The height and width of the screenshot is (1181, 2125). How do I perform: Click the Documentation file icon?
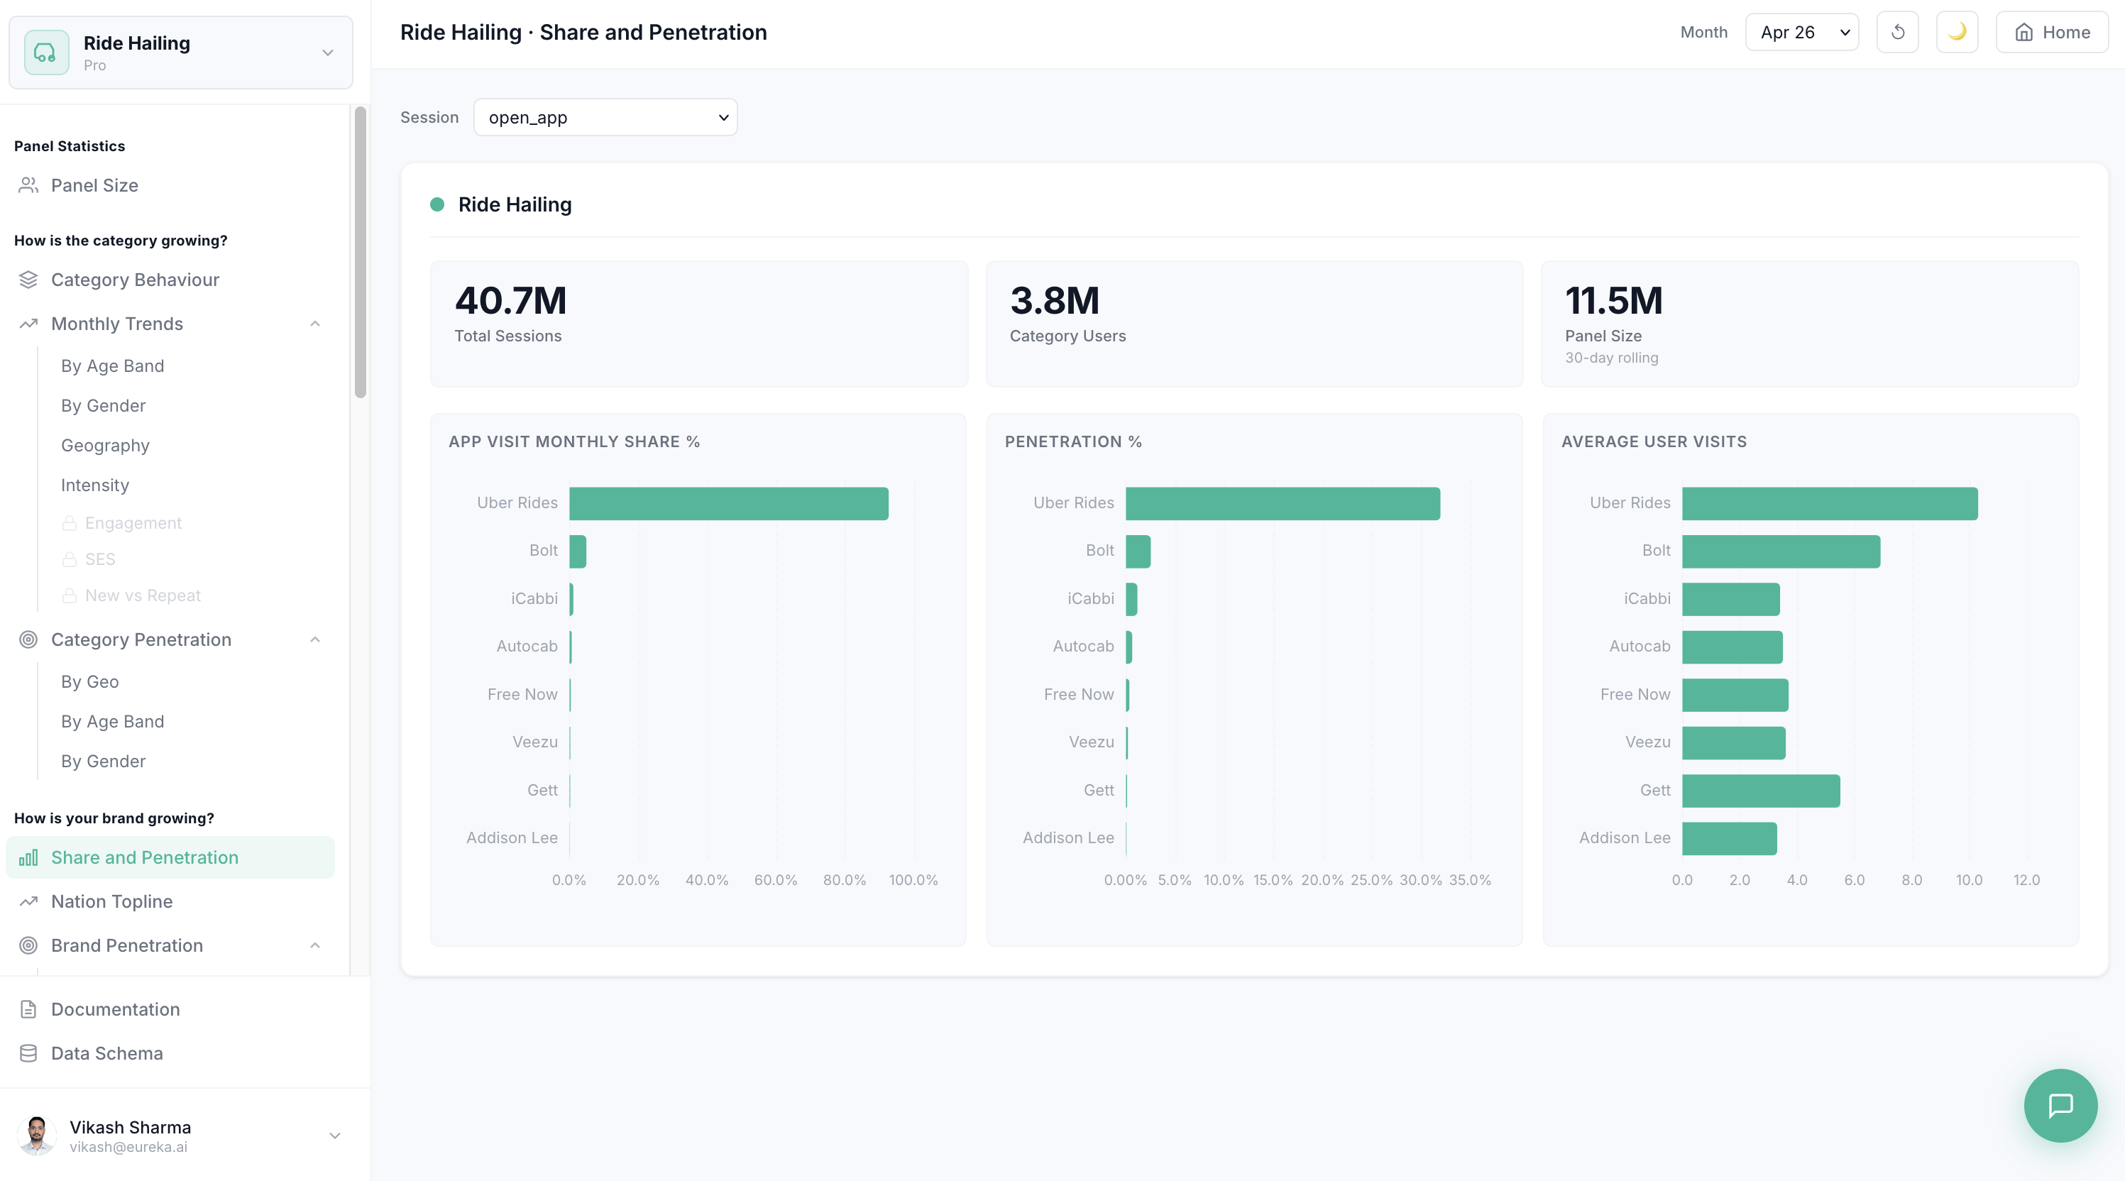point(28,1009)
